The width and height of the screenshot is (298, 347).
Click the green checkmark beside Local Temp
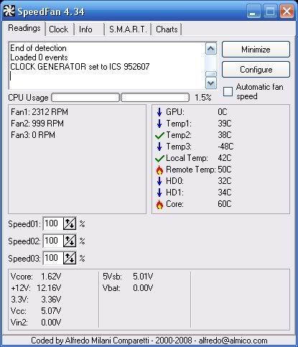pyautogui.click(x=159, y=159)
